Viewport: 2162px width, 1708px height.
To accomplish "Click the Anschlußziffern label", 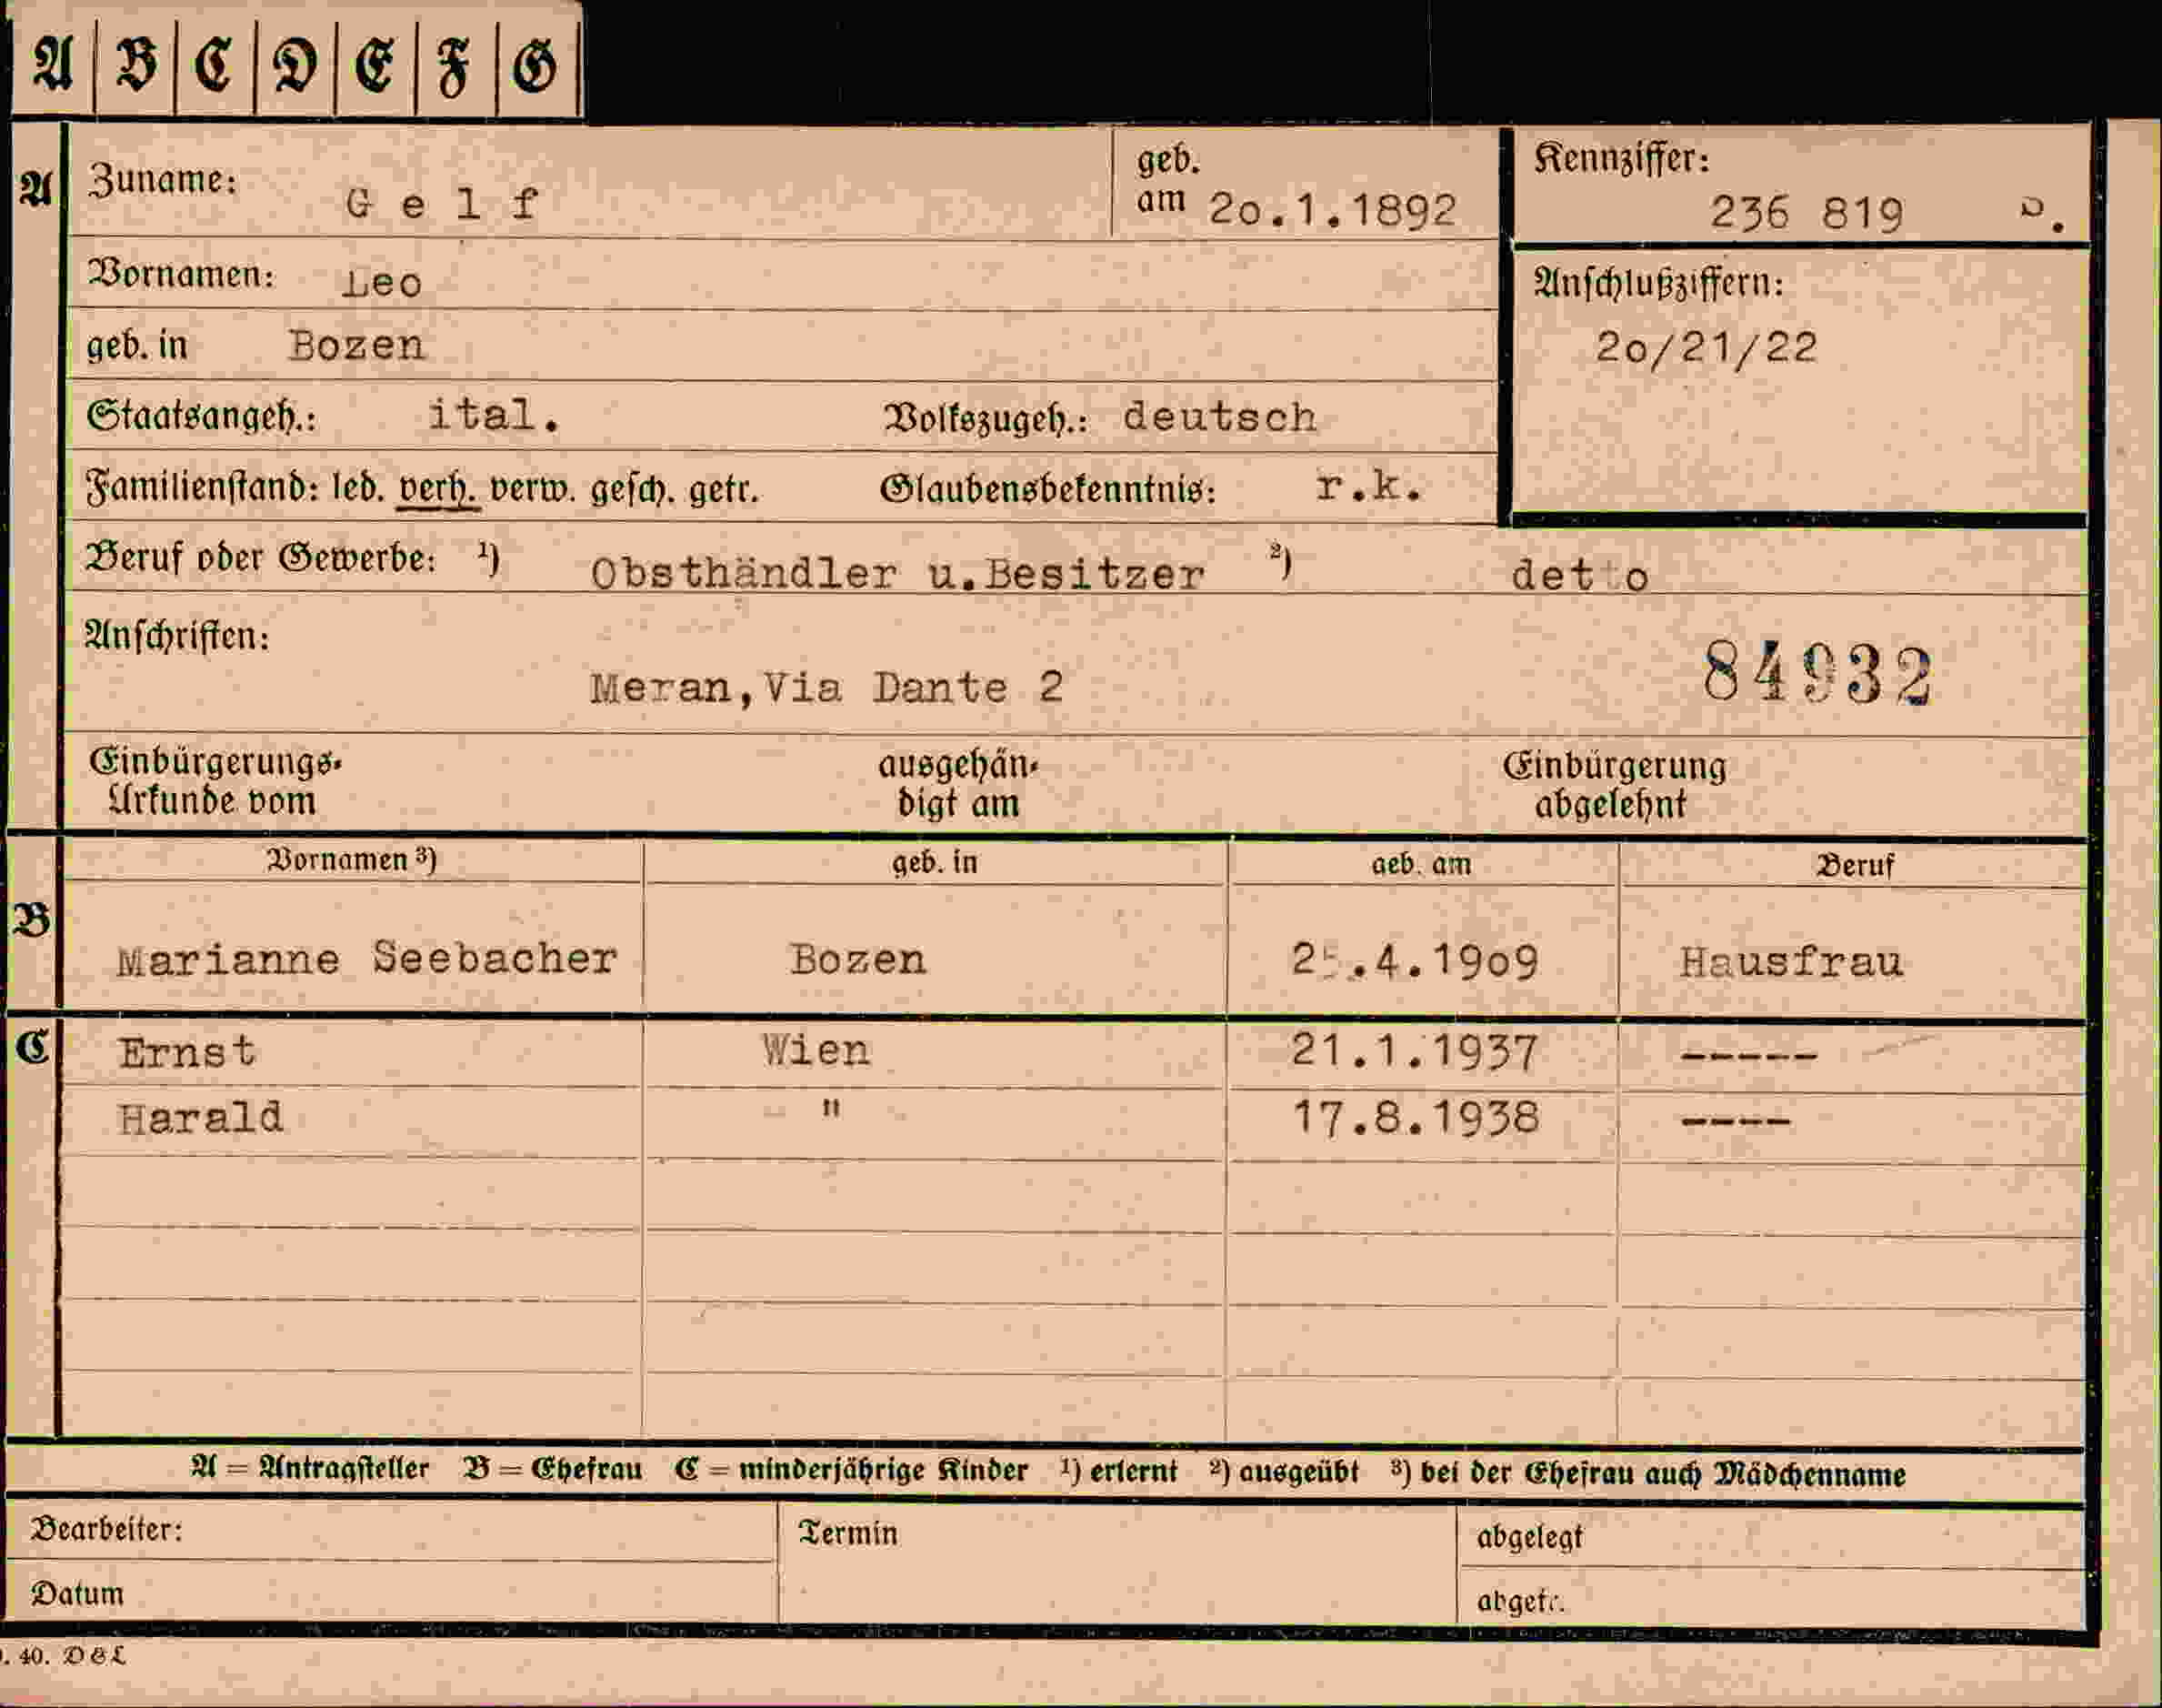I will coord(1659,284).
